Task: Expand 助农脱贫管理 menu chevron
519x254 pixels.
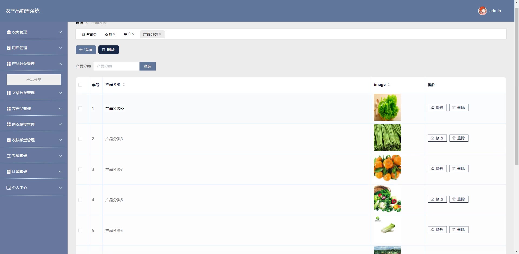Action: tap(60, 124)
